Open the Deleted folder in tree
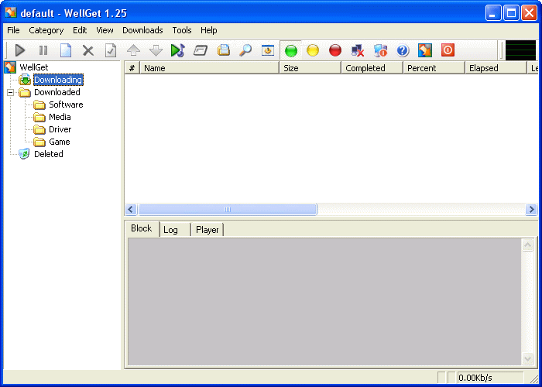The height and width of the screenshot is (387, 542). coord(48,154)
